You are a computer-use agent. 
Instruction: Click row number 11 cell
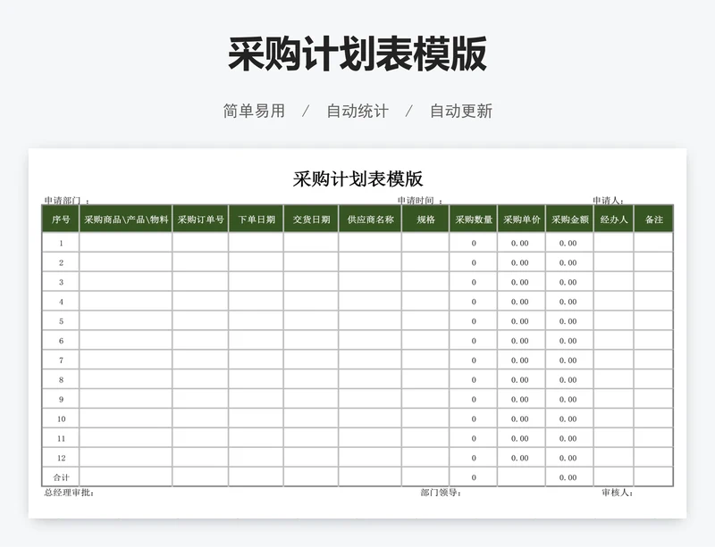pyautogui.click(x=61, y=439)
